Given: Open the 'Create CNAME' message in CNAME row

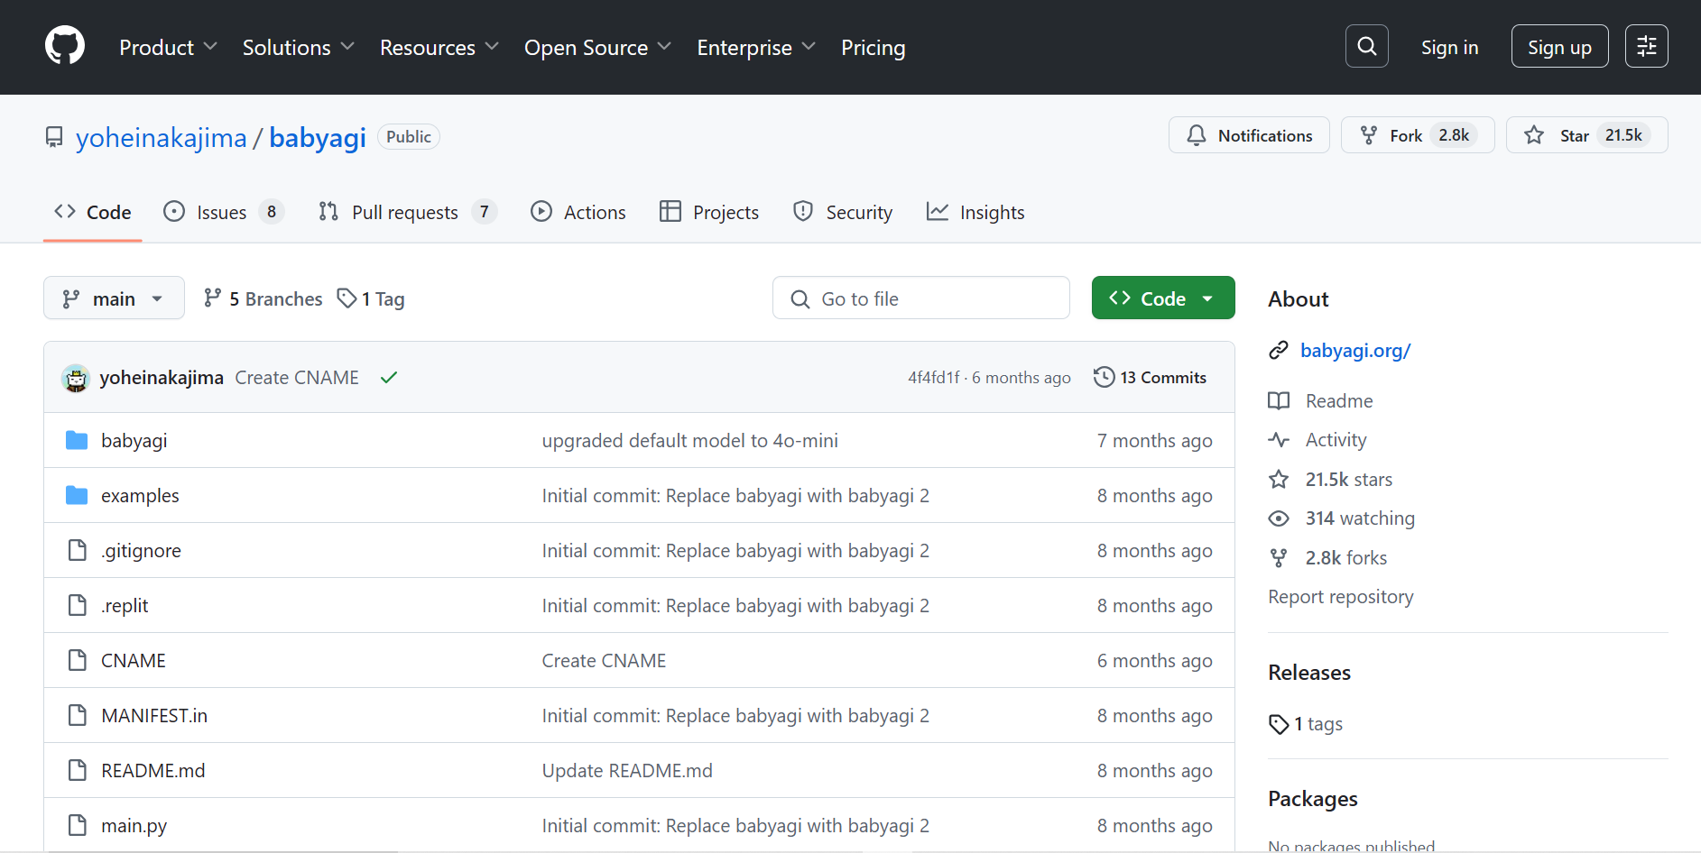Looking at the screenshot, I should pyautogui.click(x=604, y=660).
